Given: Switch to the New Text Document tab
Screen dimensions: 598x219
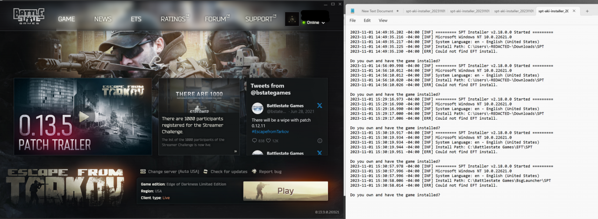Looking at the screenshot, I should (377, 11).
